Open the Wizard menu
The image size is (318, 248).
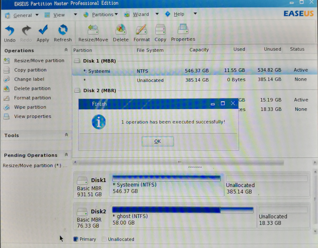pyautogui.click(x=141, y=14)
